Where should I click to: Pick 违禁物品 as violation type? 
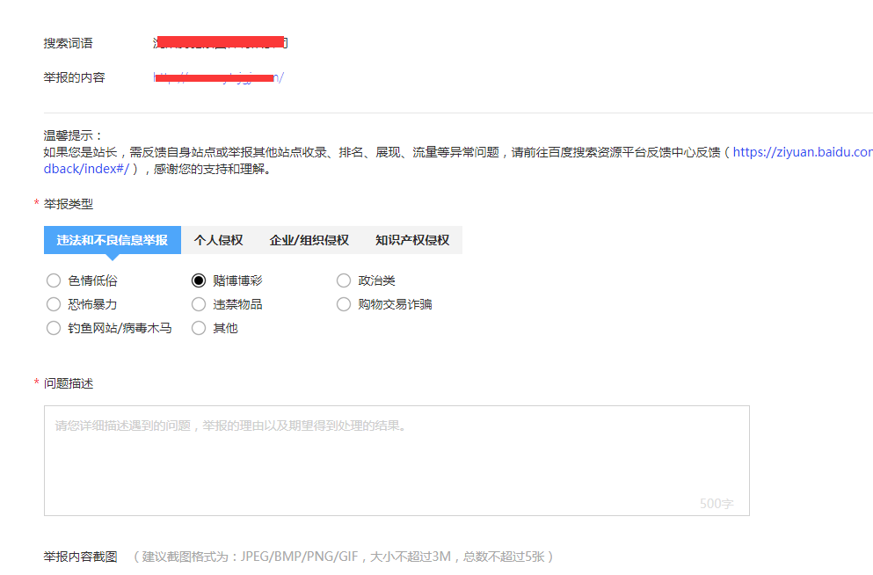(x=199, y=303)
